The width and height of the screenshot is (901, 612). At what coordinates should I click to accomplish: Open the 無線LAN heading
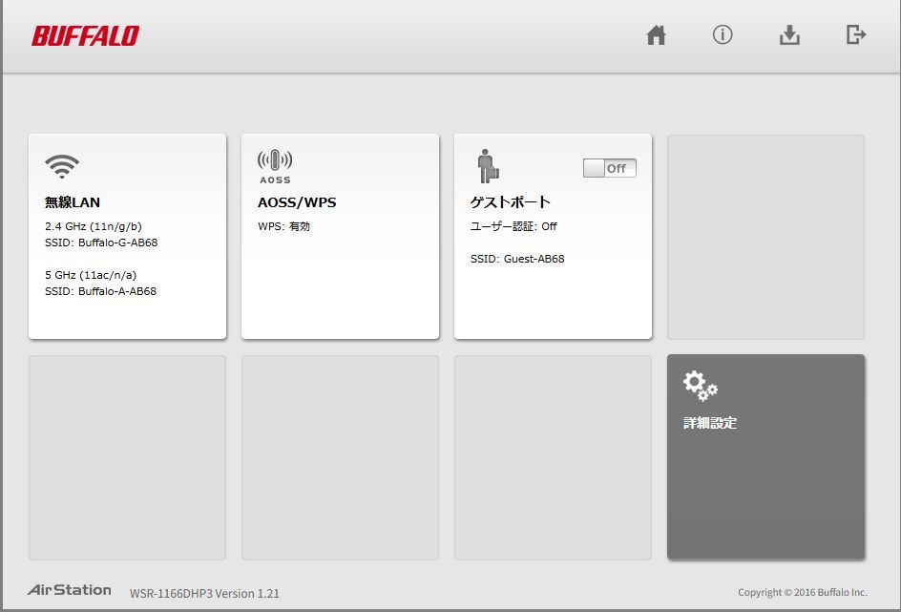pos(73,202)
